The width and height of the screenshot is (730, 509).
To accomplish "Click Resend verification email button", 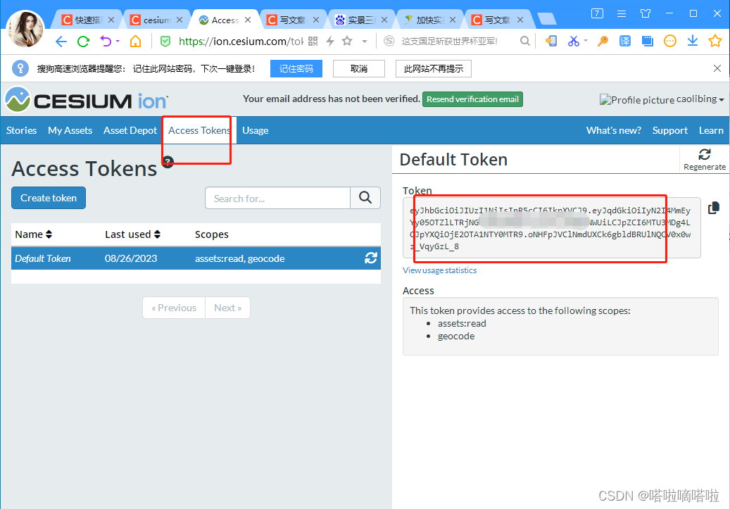I will (472, 99).
